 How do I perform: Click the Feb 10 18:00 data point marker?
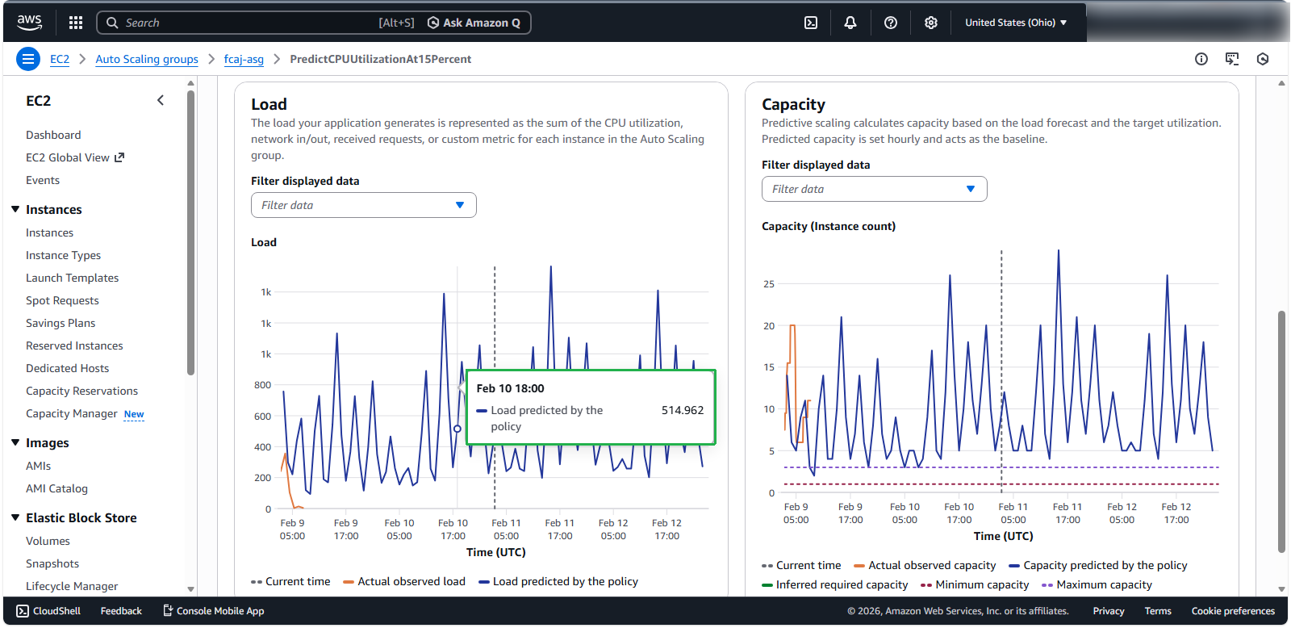(457, 429)
